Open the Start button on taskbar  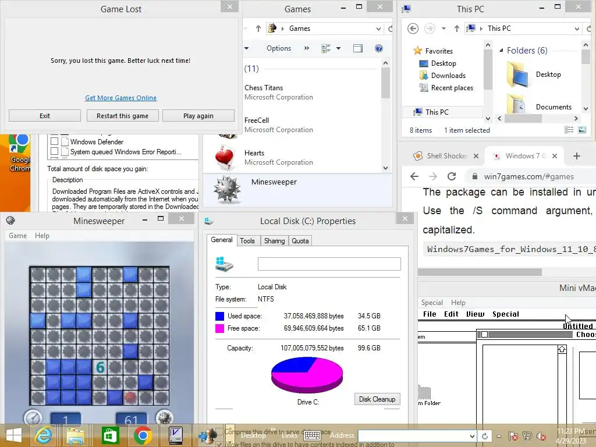[14, 435]
